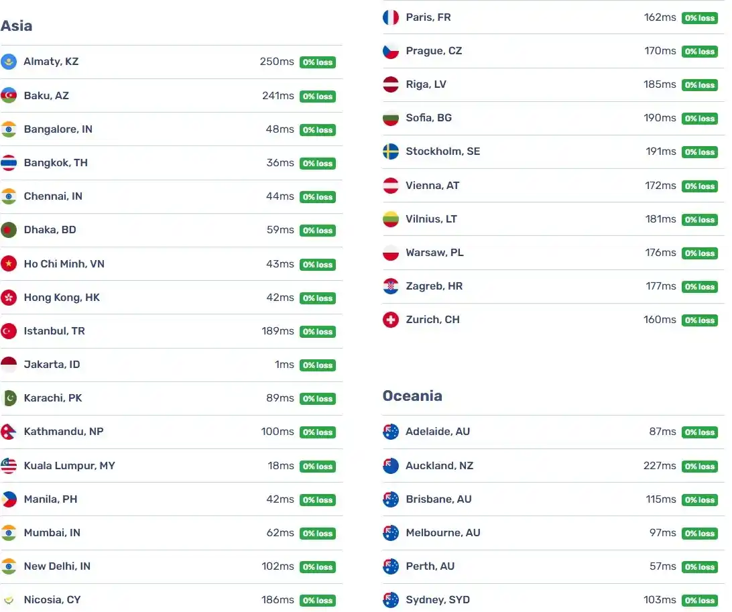The image size is (732, 612).
Task: Click the 0% loss badge for Jakarta
Action: [x=318, y=365]
